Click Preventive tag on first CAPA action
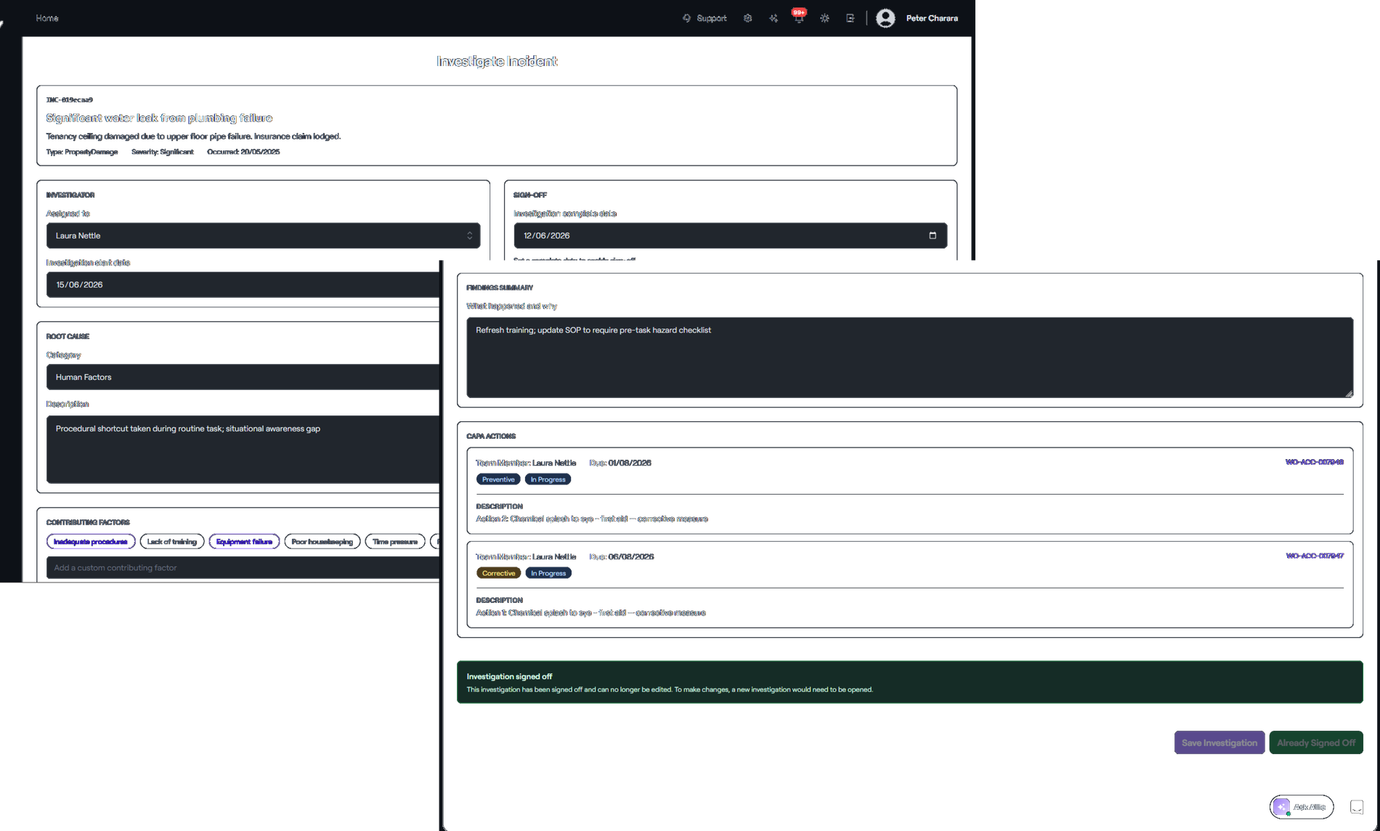Viewport: 1380px width, 831px height. click(x=498, y=479)
